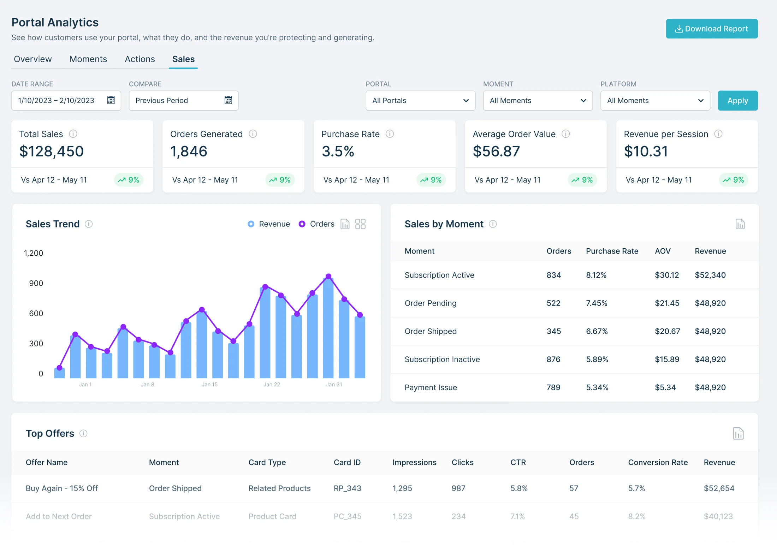This screenshot has height=546, width=777.
Task: Click the Top Offers info icon
Action: click(x=84, y=433)
